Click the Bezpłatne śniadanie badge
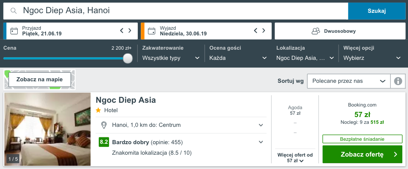The width and height of the screenshot is (408, 169). 362,139
